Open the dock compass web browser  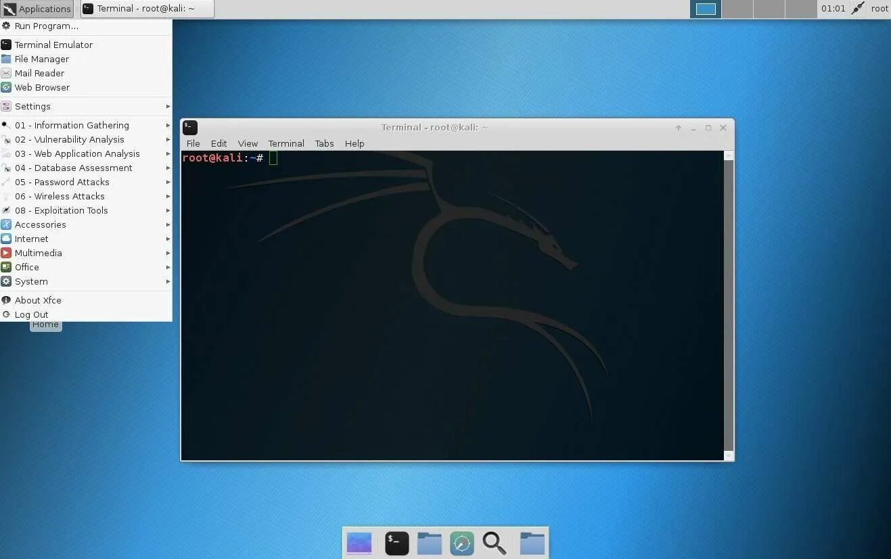coord(462,543)
